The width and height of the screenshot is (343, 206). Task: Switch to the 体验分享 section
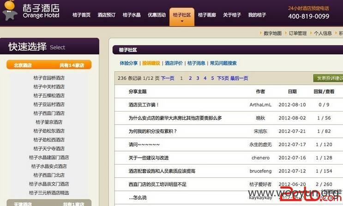[x=129, y=63]
